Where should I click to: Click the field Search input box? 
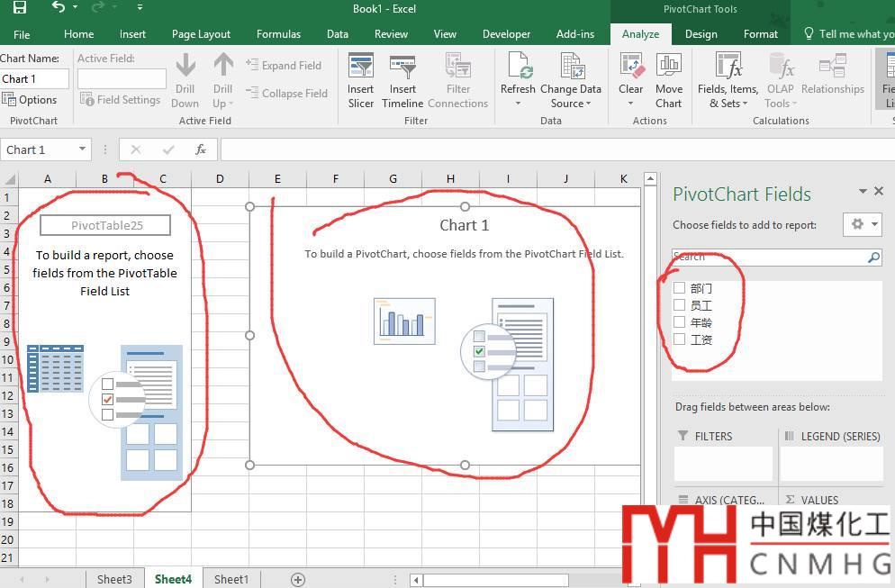[x=770, y=258]
